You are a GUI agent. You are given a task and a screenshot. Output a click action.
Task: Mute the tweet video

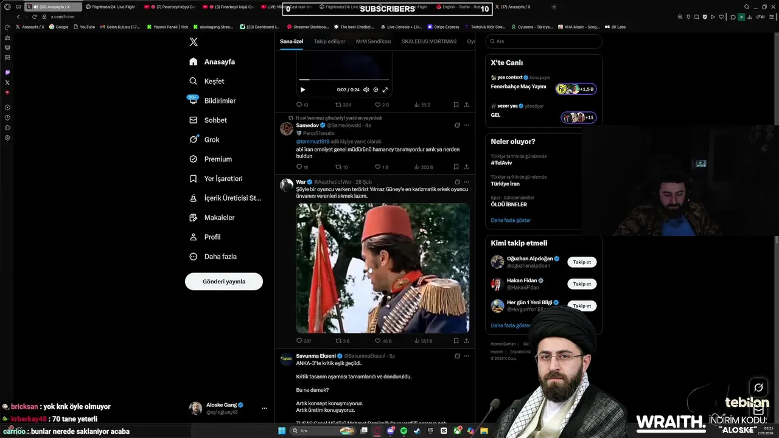[366, 89]
